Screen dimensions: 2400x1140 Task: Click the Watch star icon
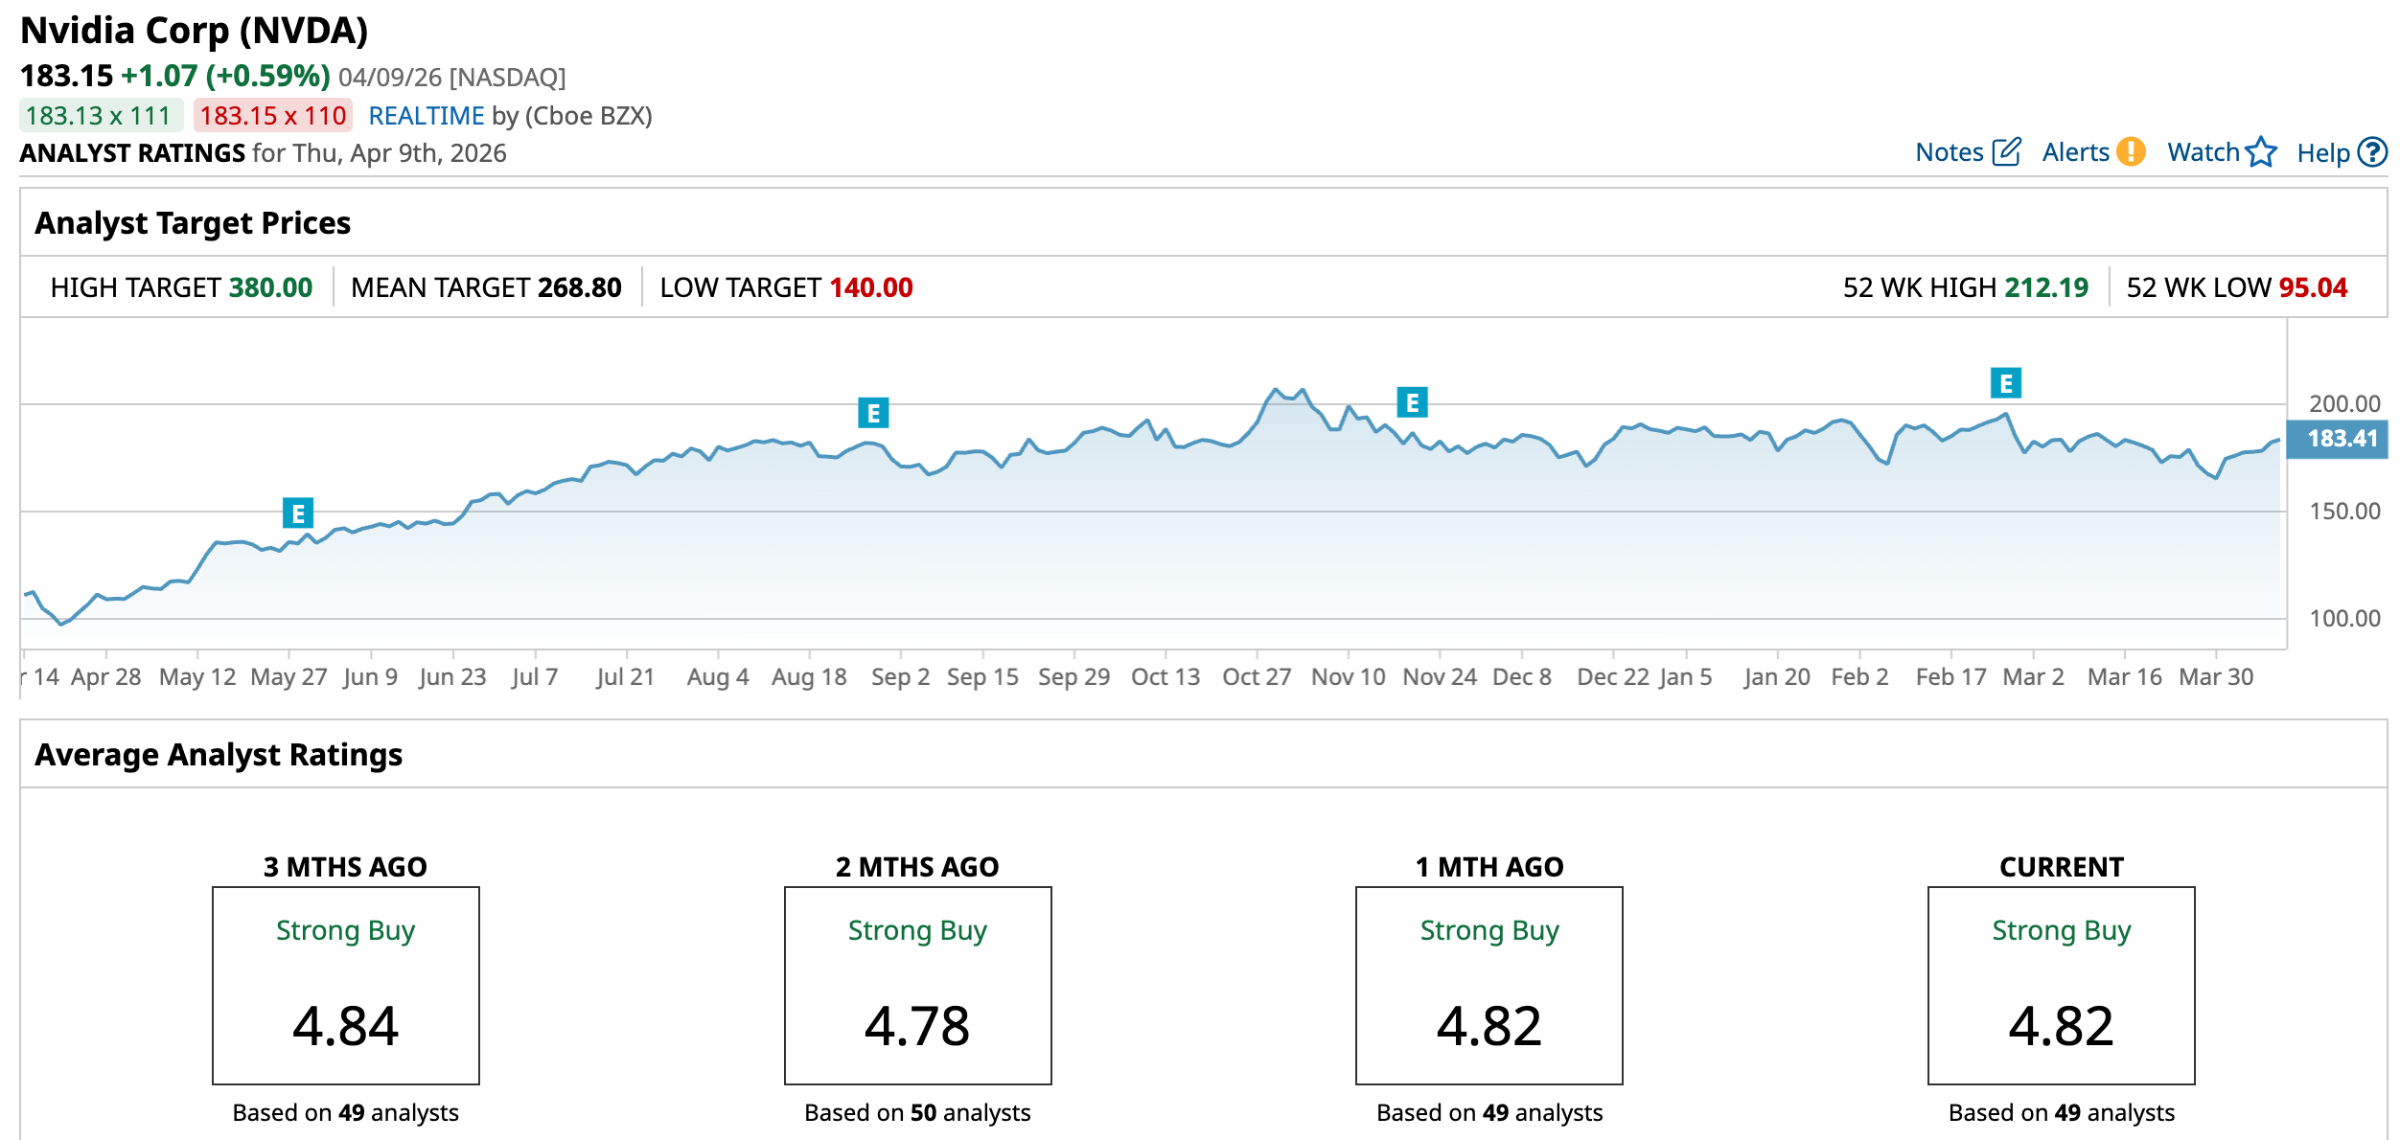(x=2261, y=152)
